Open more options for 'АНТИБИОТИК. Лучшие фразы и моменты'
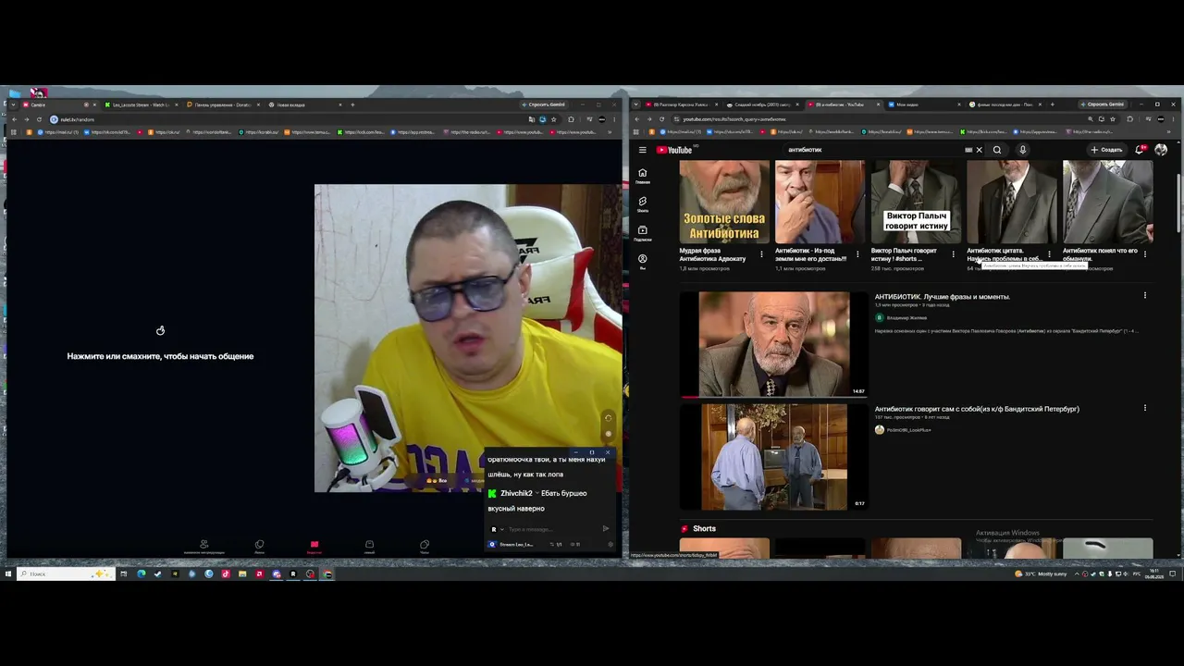1184x666 pixels. click(x=1144, y=296)
